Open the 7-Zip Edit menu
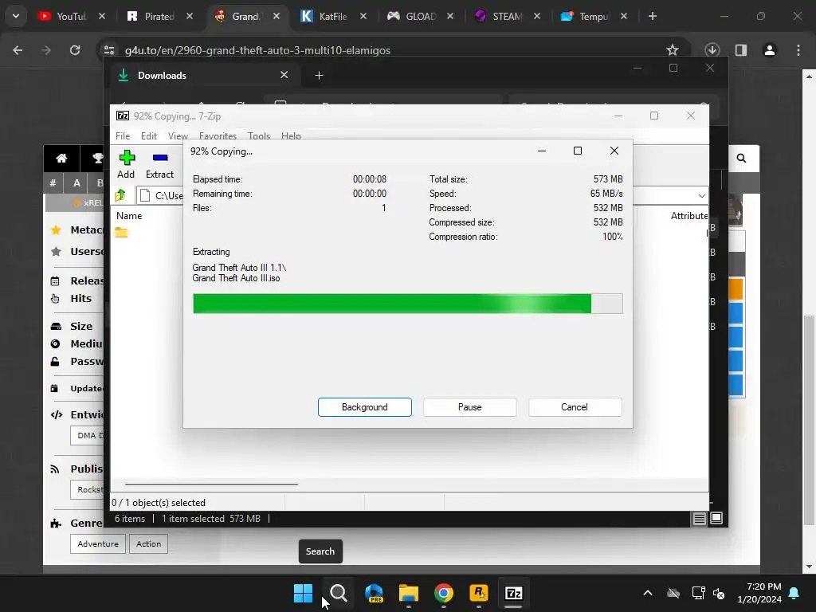The height and width of the screenshot is (612, 816). (149, 135)
